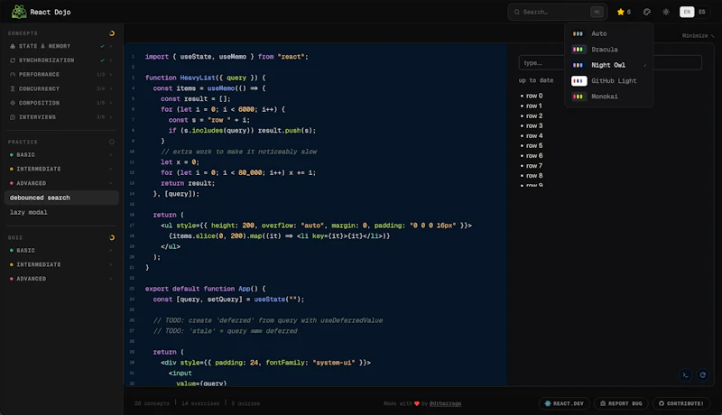The image size is (722, 415).
Task: Click the Synchronization sync icon
Action: click(13, 60)
